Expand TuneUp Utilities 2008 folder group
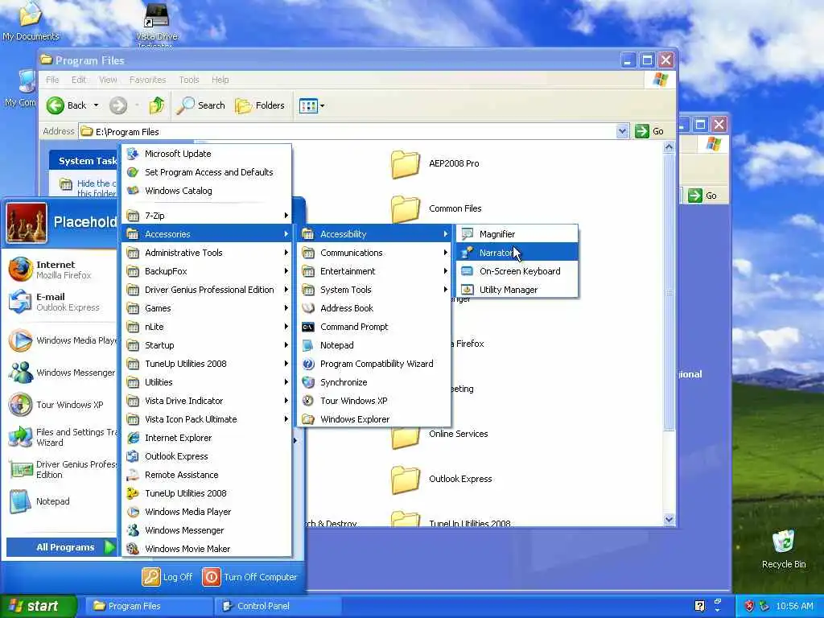Image resolution: width=824 pixels, height=618 pixels. (x=207, y=364)
